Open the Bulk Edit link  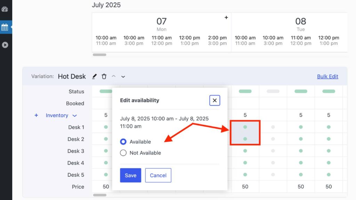click(x=327, y=77)
